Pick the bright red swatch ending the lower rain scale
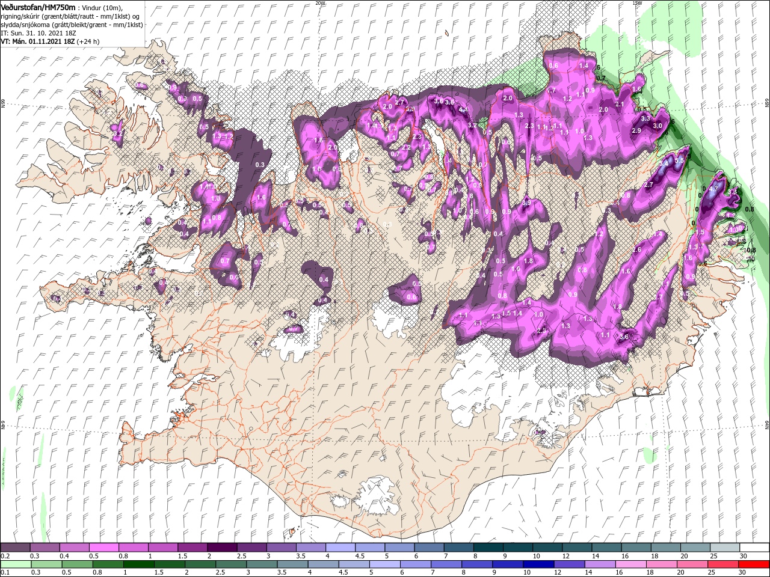 coord(753,564)
